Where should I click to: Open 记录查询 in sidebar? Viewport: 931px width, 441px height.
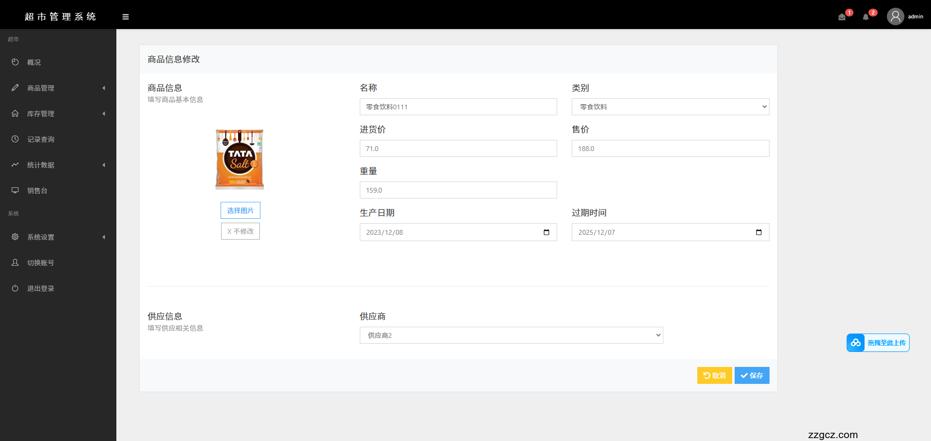41,139
